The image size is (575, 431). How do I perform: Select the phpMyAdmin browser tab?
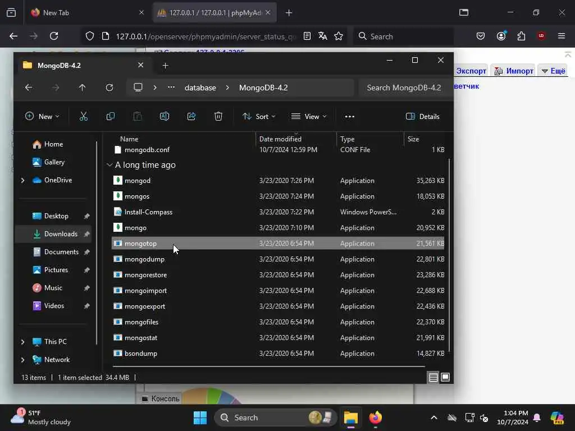[215, 12]
